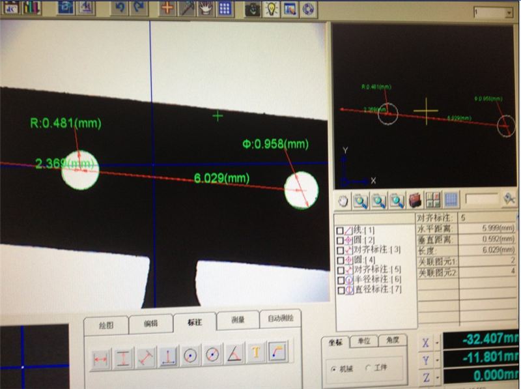Switch to the 编辑 tab

[x=151, y=324]
